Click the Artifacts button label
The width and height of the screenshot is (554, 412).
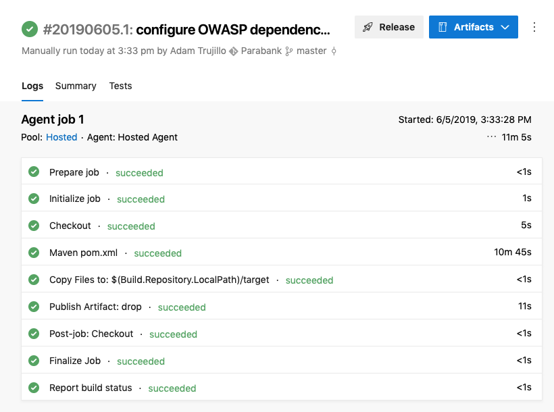point(474,27)
